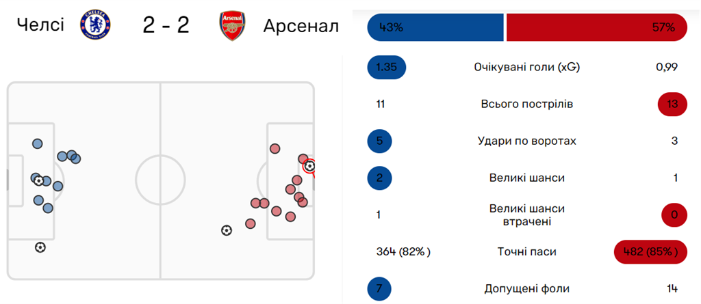701x304 pixels.
Task: Click the topmost red shot marker
Action: click(x=275, y=148)
